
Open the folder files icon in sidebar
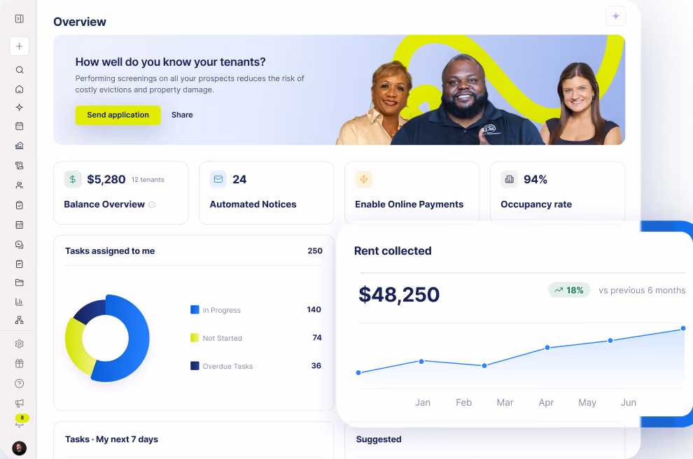(20, 283)
